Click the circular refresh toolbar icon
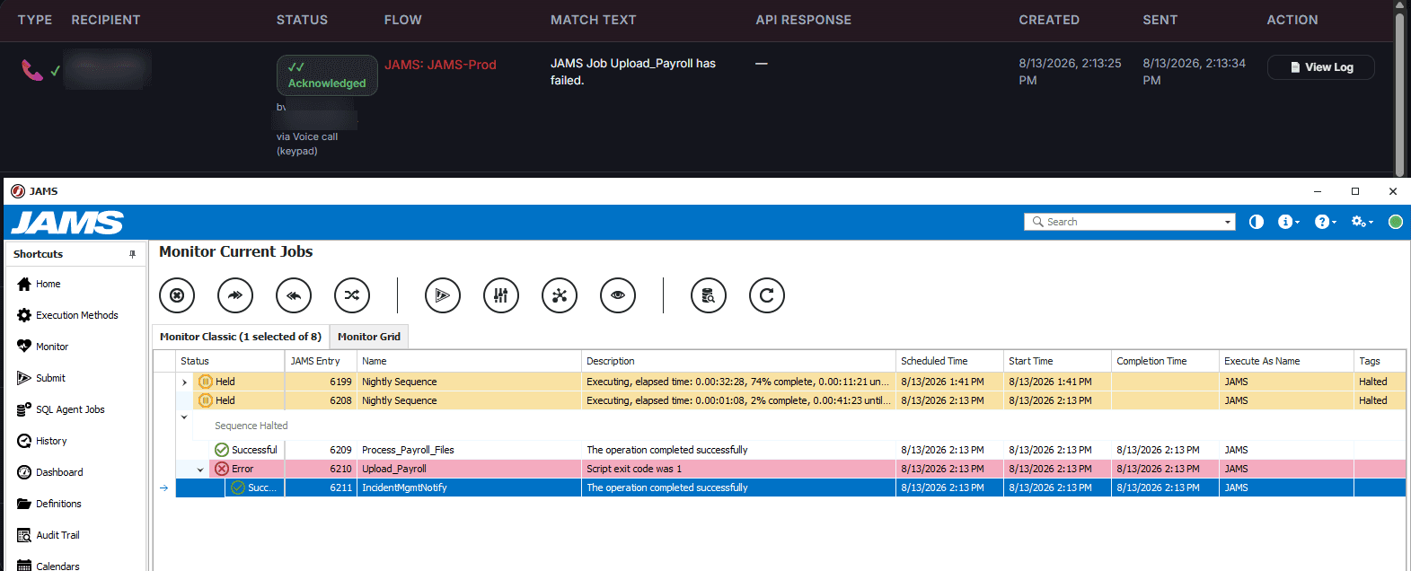 point(767,295)
